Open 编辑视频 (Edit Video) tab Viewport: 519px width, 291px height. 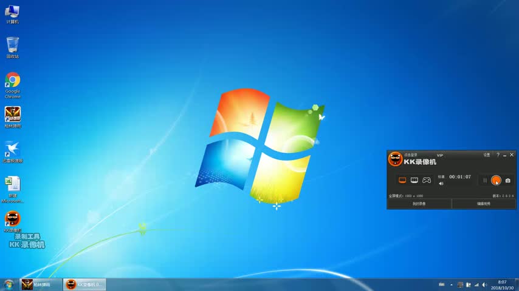click(x=484, y=204)
